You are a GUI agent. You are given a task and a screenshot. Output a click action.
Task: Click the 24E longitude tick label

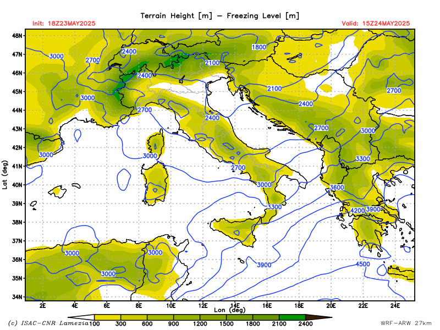pos(395,305)
